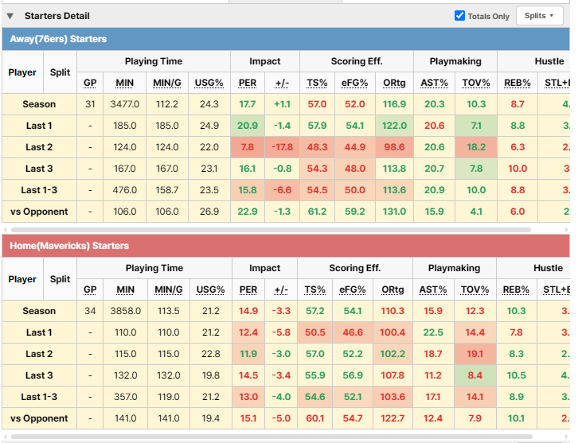Click ORtg column header in 76ers table
Screen dimensions: 582x443
[x=394, y=83]
